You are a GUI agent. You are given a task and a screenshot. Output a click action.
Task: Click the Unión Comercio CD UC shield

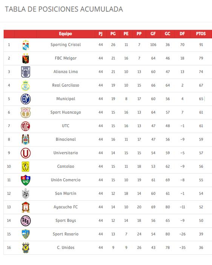pos(26,180)
